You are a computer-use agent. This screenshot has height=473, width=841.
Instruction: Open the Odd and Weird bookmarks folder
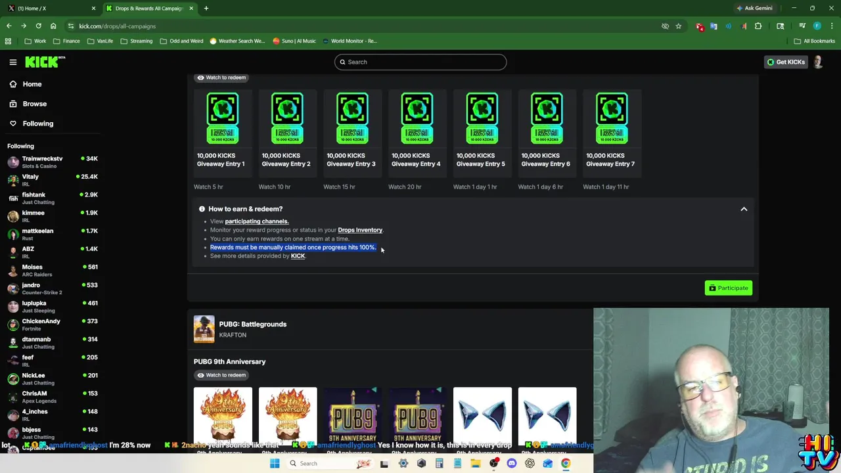pos(181,41)
